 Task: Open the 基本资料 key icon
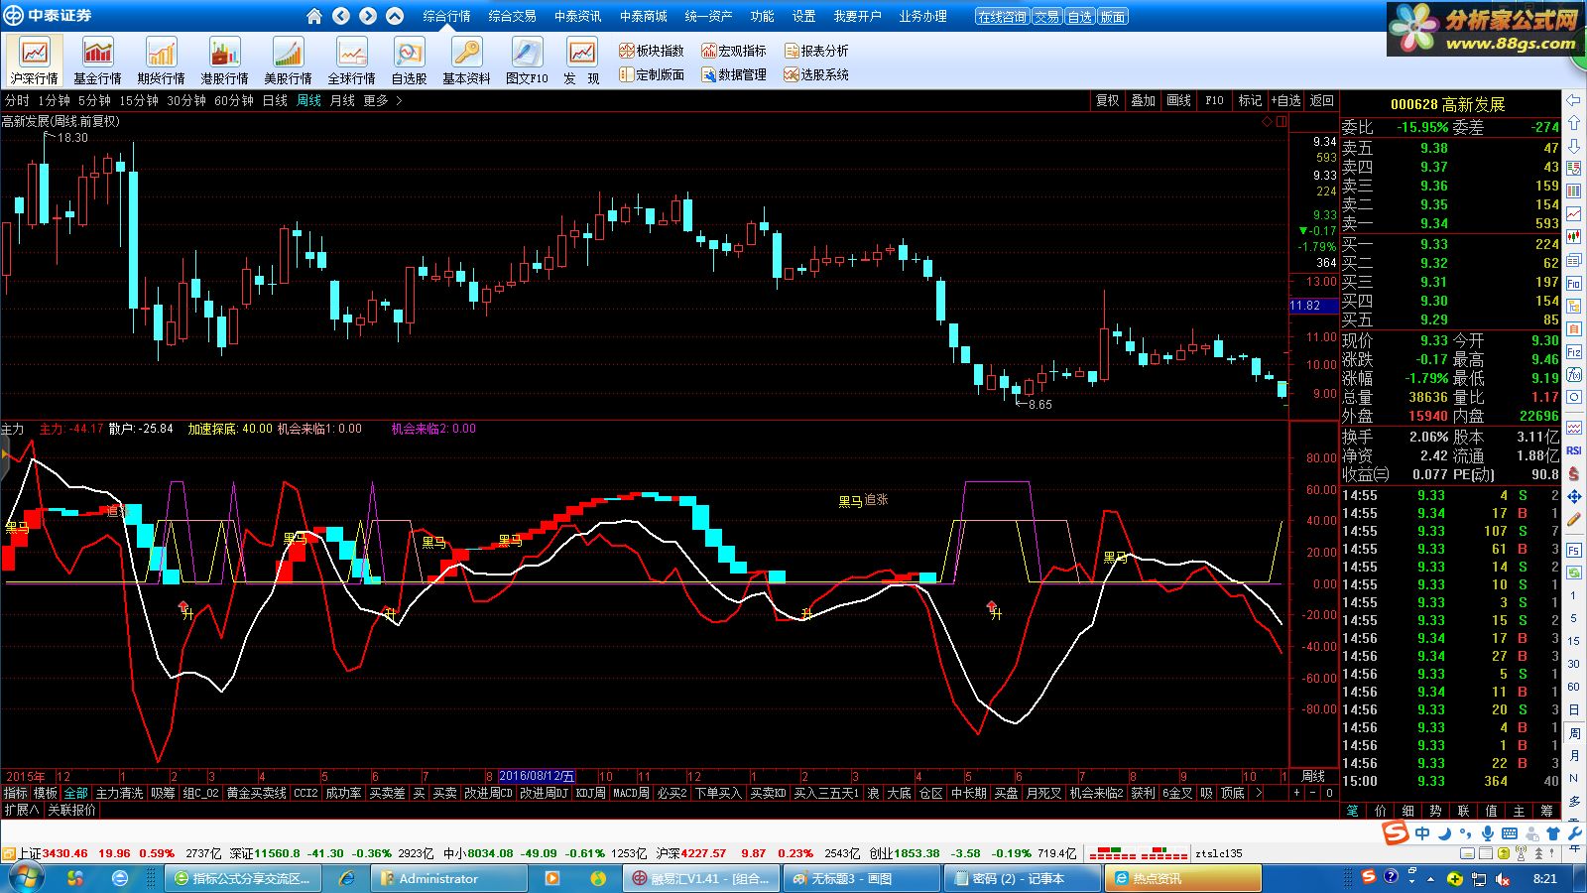[466, 60]
